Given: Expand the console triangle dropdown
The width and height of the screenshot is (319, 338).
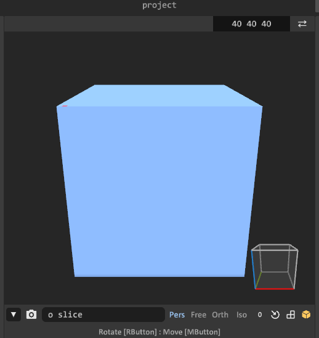Looking at the screenshot, I should point(14,315).
